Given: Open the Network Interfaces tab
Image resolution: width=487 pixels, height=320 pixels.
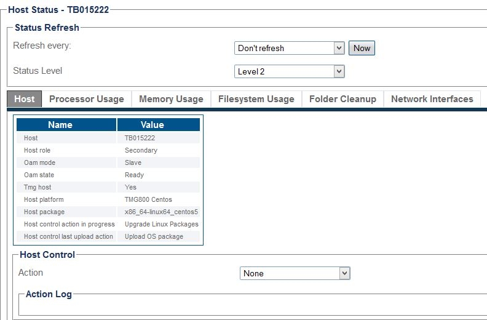Looking at the screenshot, I should pos(432,99).
